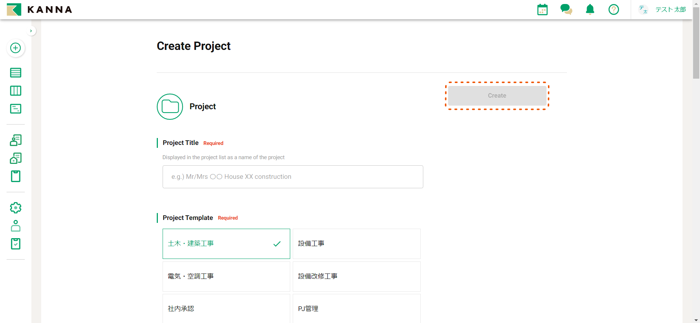Click the page vertical scrollbar
Image resolution: width=700 pixels, height=323 pixels.
pyautogui.click(x=696, y=164)
